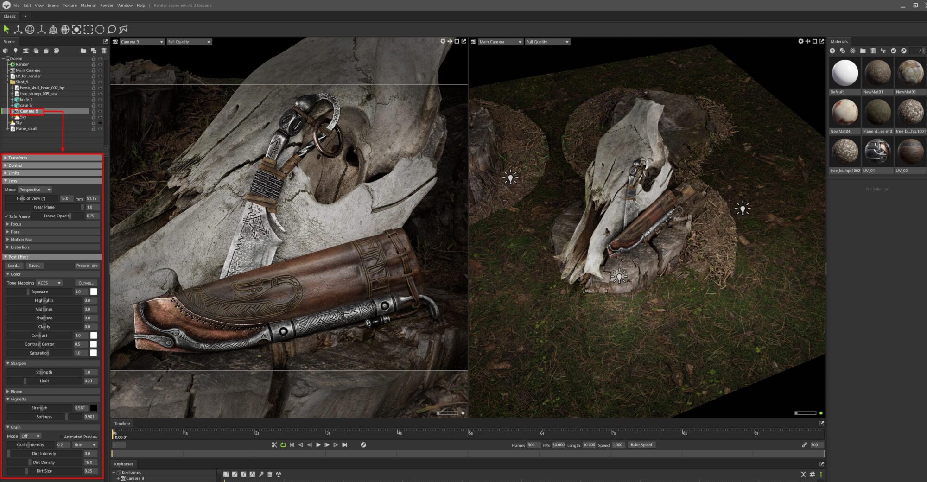
Task: Add a new light to the scene
Action: (15, 51)
